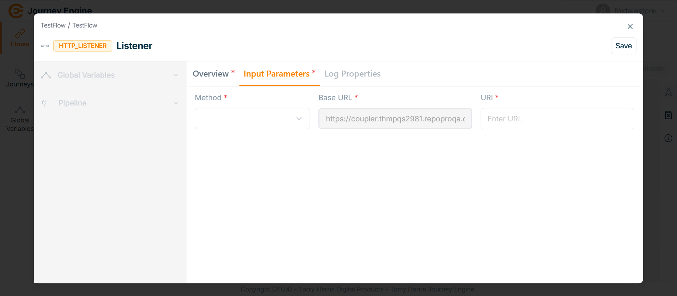The height and width of the screenshot is (296, 677).
Task: Click the Global Variables panel node icon
Action: pyautogui.click(x=46, y=75)
